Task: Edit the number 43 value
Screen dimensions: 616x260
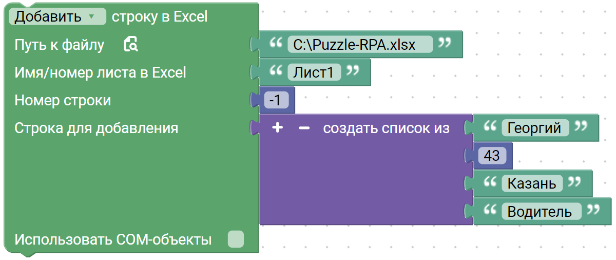Action: (491, 156)
